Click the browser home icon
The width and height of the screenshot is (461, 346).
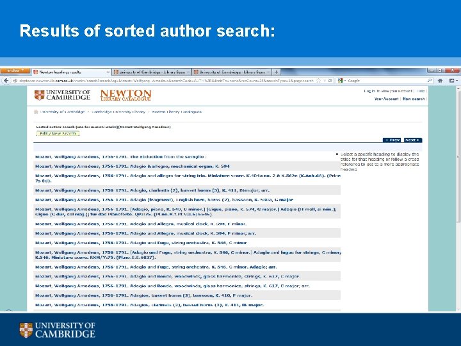(x=440, y=80)
